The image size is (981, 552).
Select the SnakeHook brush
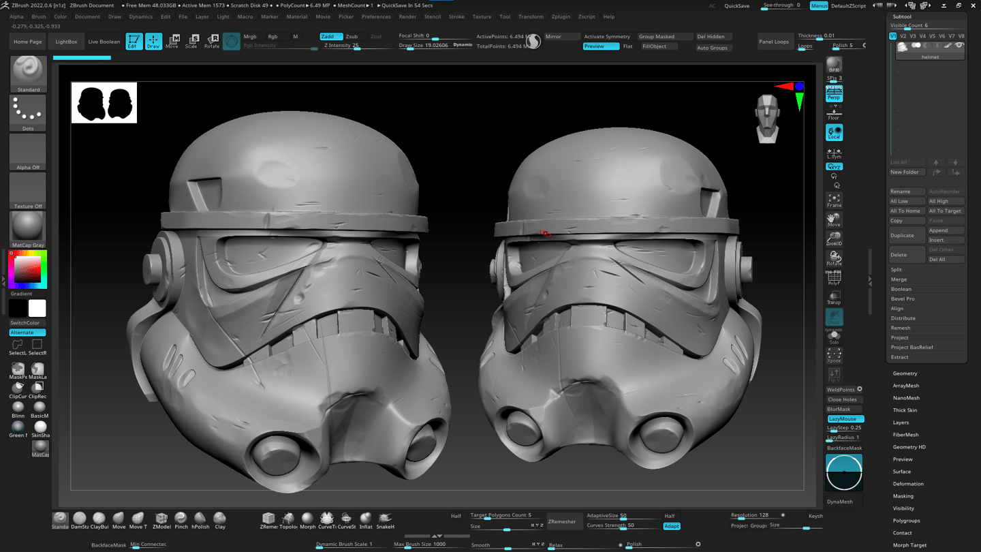[385, 521]
